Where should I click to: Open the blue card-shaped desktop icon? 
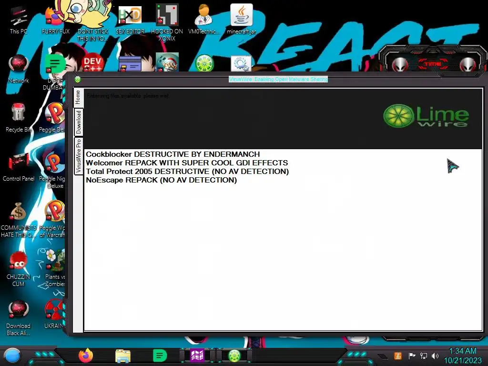[x=130, y=64]
